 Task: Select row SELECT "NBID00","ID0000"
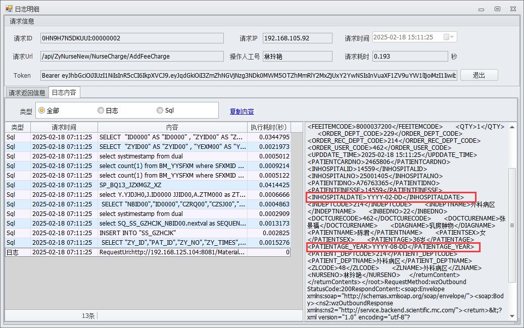tap(148, 204)
